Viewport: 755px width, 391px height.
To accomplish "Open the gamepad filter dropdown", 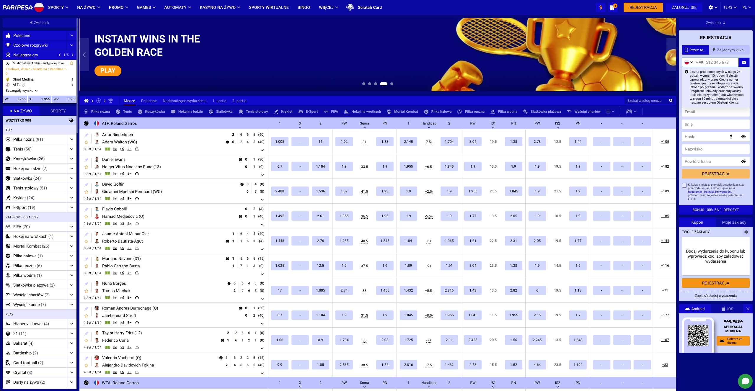I will [631, 112].
